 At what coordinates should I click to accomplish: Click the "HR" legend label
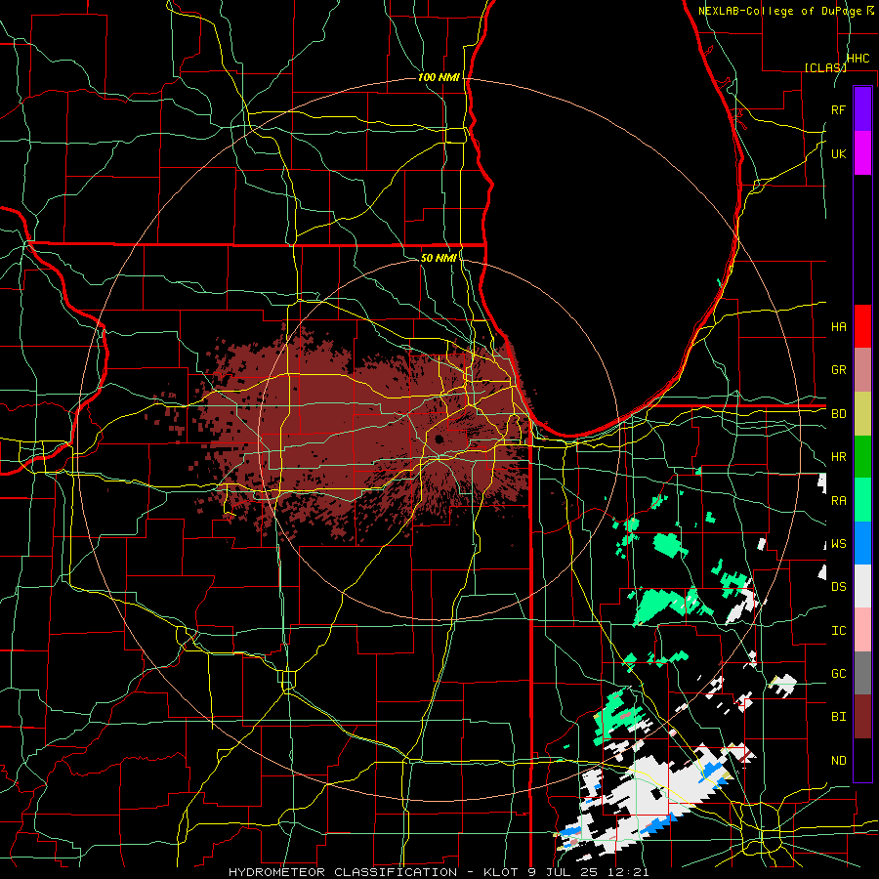pyautogui.click(x=838, y=457)
